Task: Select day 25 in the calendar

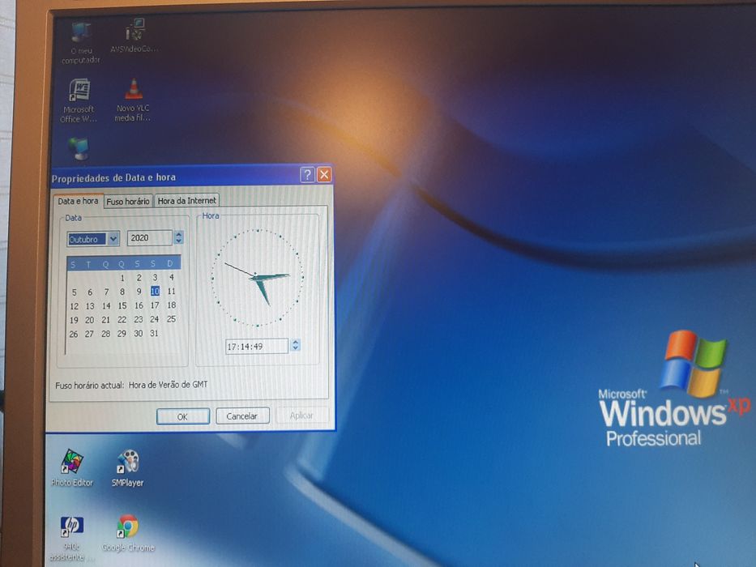Action: 171,318
